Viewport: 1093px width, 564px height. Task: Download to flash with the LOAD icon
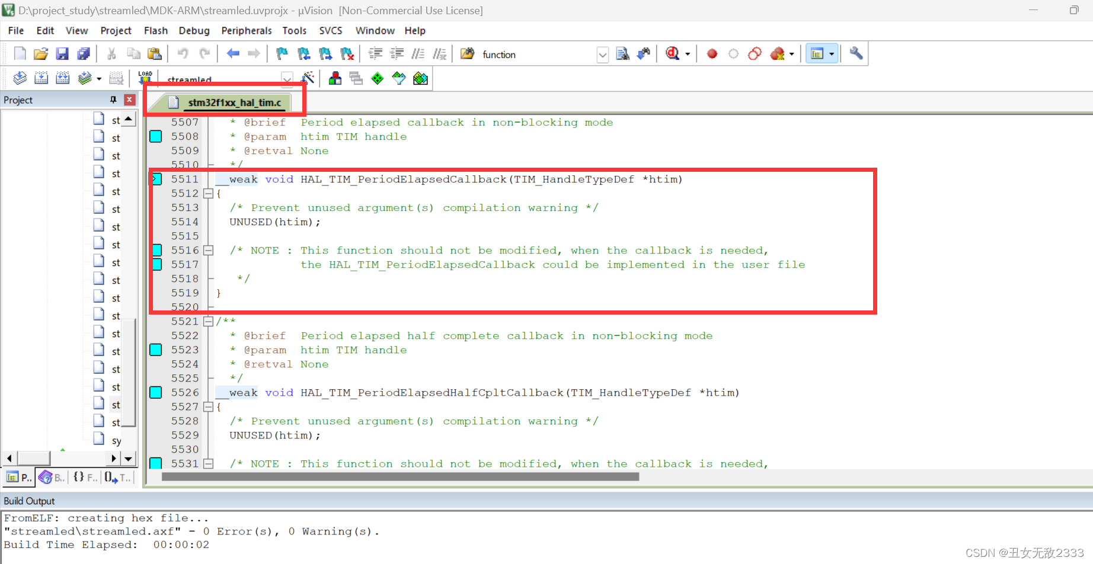pyautogui.click(x=145, y=78)
